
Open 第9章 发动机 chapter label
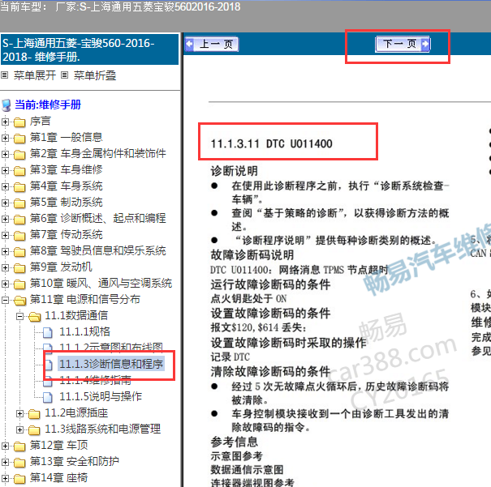tap(61, 267)
